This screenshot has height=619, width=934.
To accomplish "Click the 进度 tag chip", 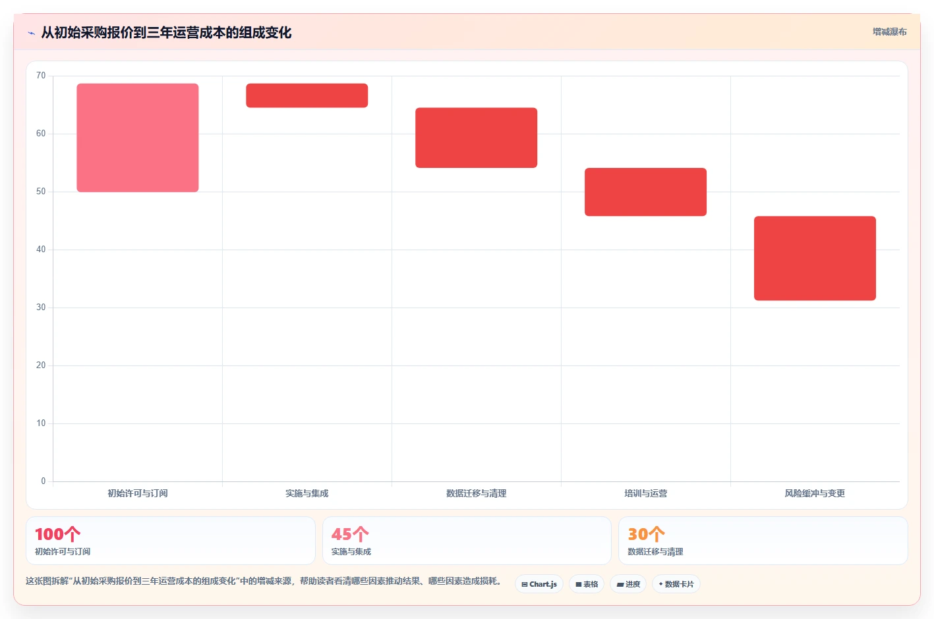I will pyautogui.click(x=628, y=584).
